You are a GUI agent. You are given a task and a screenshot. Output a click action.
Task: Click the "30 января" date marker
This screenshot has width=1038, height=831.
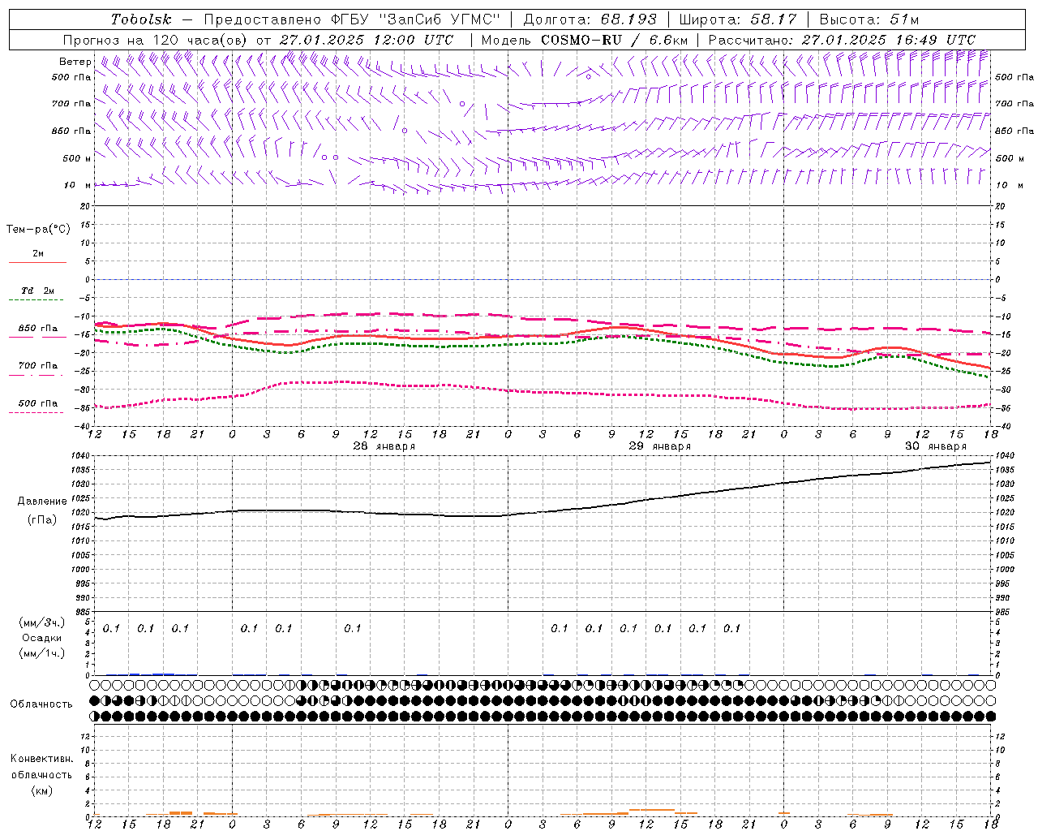[x=936, y=446]
